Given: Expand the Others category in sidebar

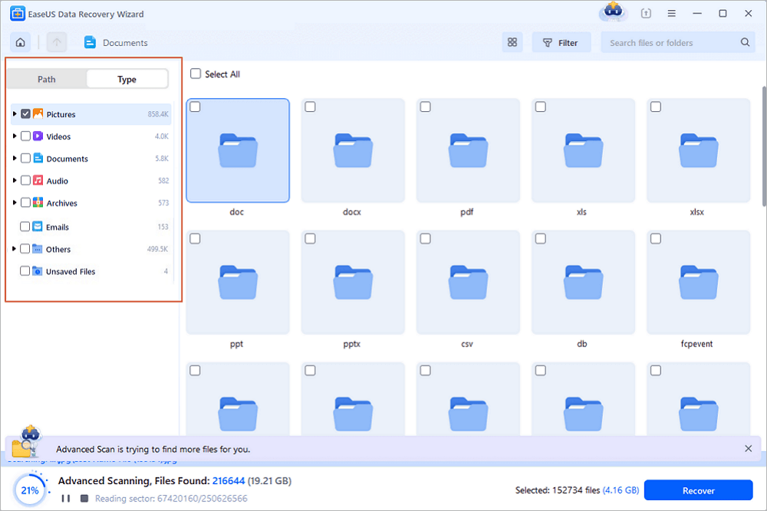Looking at the screenshot, I should [x=14, y=248].
